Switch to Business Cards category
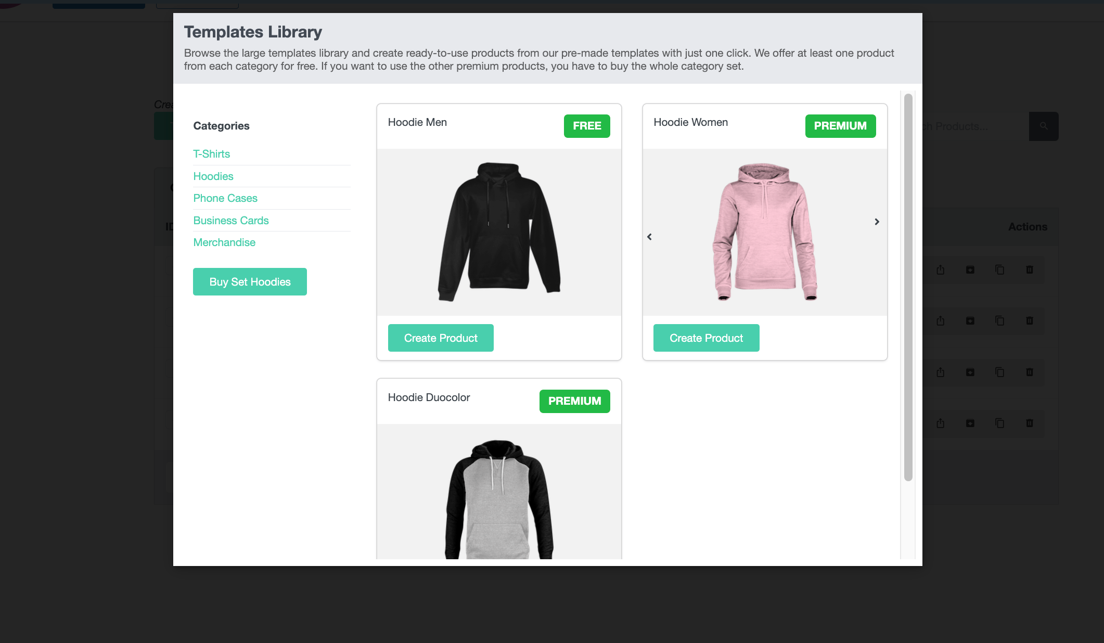This screenshot has height=643, width=1104. (230, 221)
